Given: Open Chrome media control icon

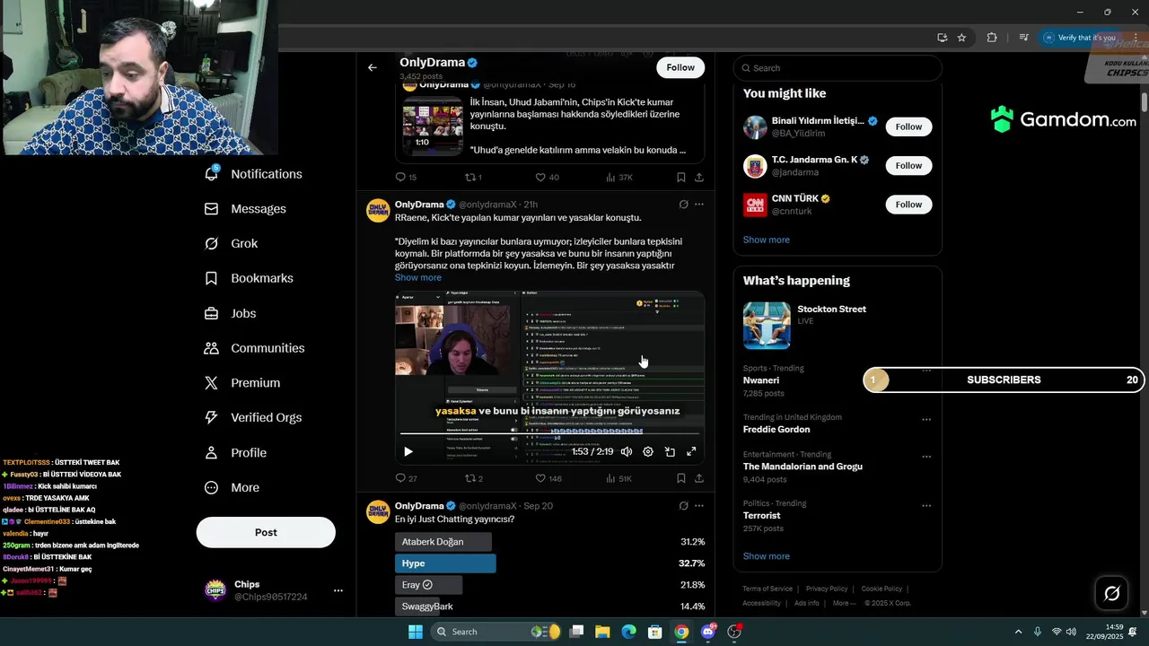Looking at the screenshot, I should point(1024,38).
